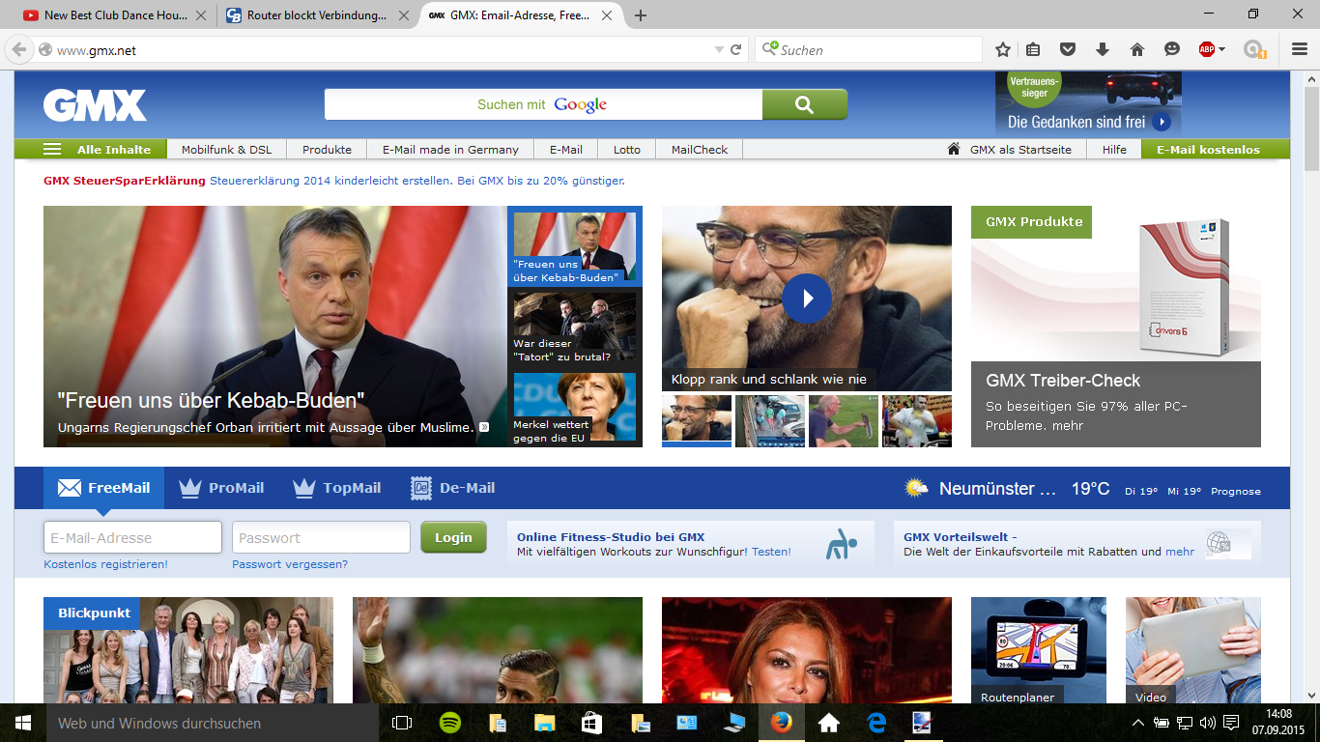Click the E-Mail-Adresse input field
Screen dimensions: 1320x742
pyautogui.click(x=132, y=537)
